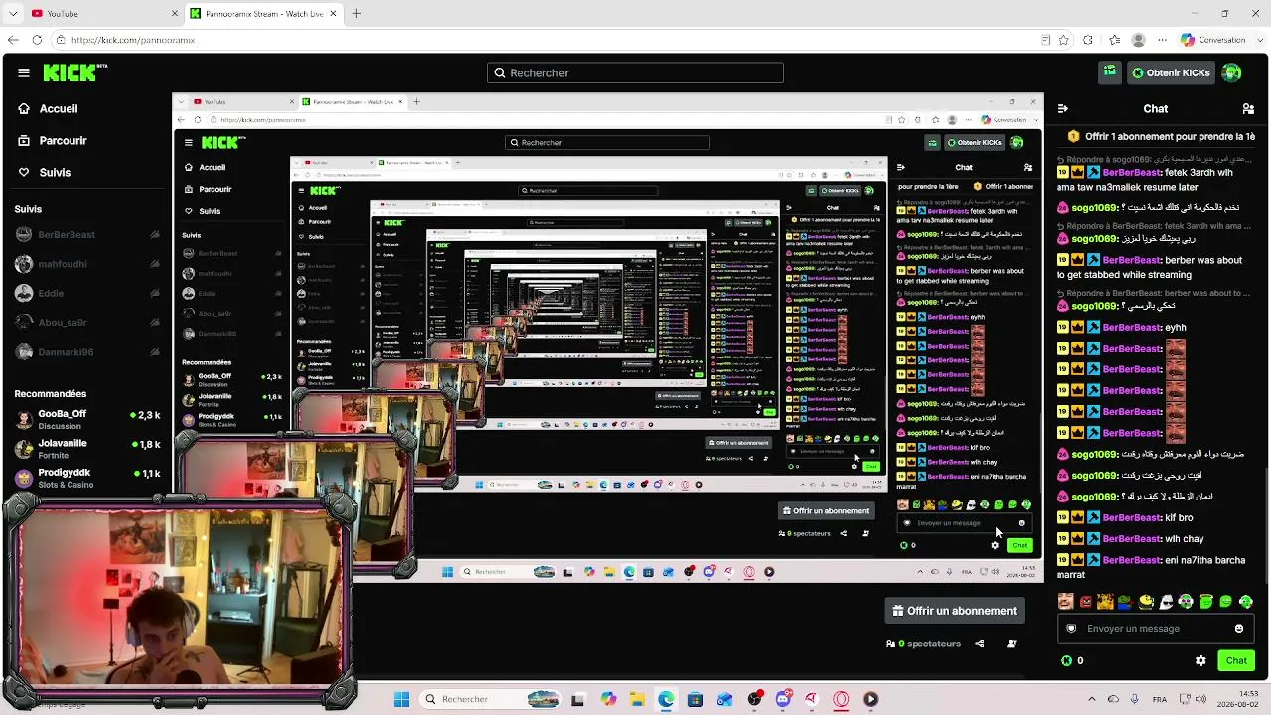Viewport: 1271px width, 715px height.
Task: Select the Pannooramix Stream tab
Action: pyautogui.click(x=263, y=13)
